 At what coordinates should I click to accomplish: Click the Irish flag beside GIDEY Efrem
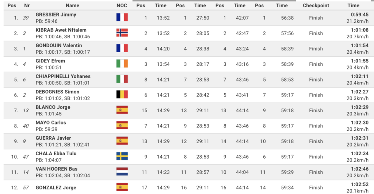(122, 64)
